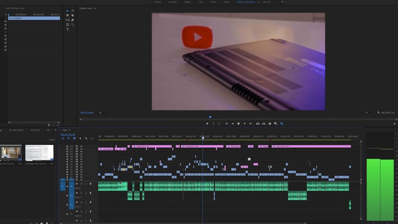
Task: Toggle insert sequences as nests
Action: pyautogui.click(x=63, y=138)
